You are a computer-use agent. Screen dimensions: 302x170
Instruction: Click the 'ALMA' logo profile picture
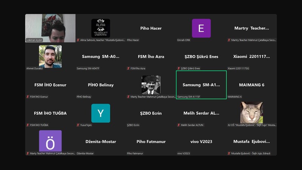100,28
